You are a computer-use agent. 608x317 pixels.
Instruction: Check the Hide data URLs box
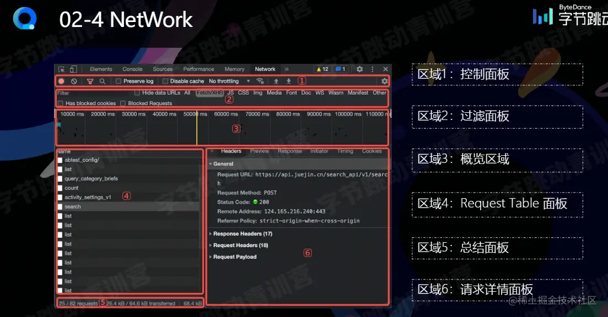click(x=137, y=93)
